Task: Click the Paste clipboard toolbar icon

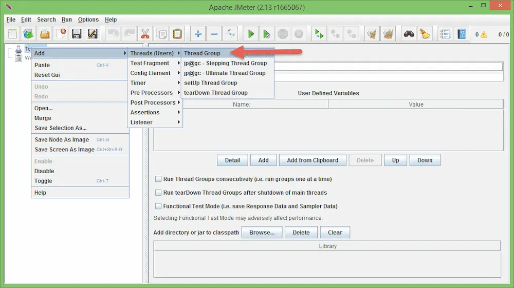Action: (x=177, y=34)
